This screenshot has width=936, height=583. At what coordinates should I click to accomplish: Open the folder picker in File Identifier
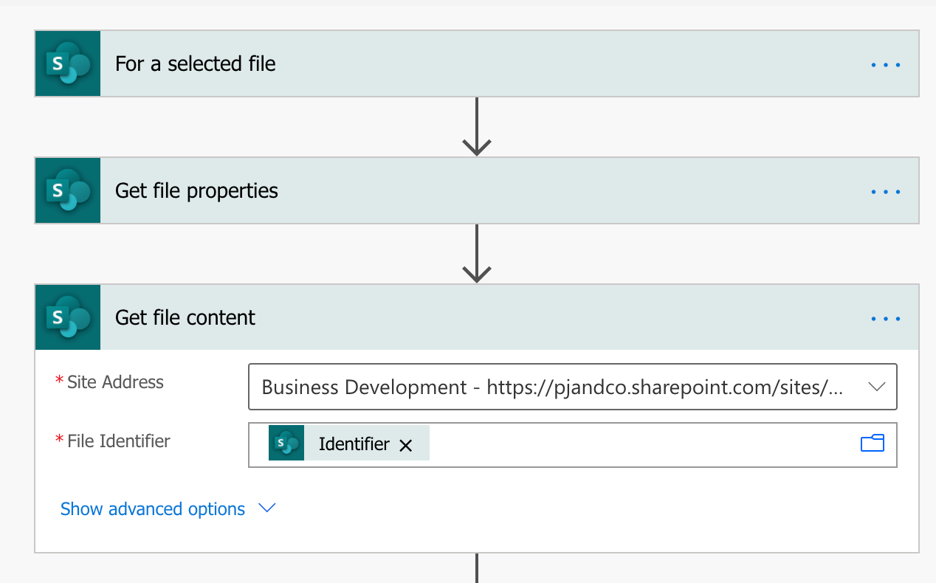(x=873, y=444)
